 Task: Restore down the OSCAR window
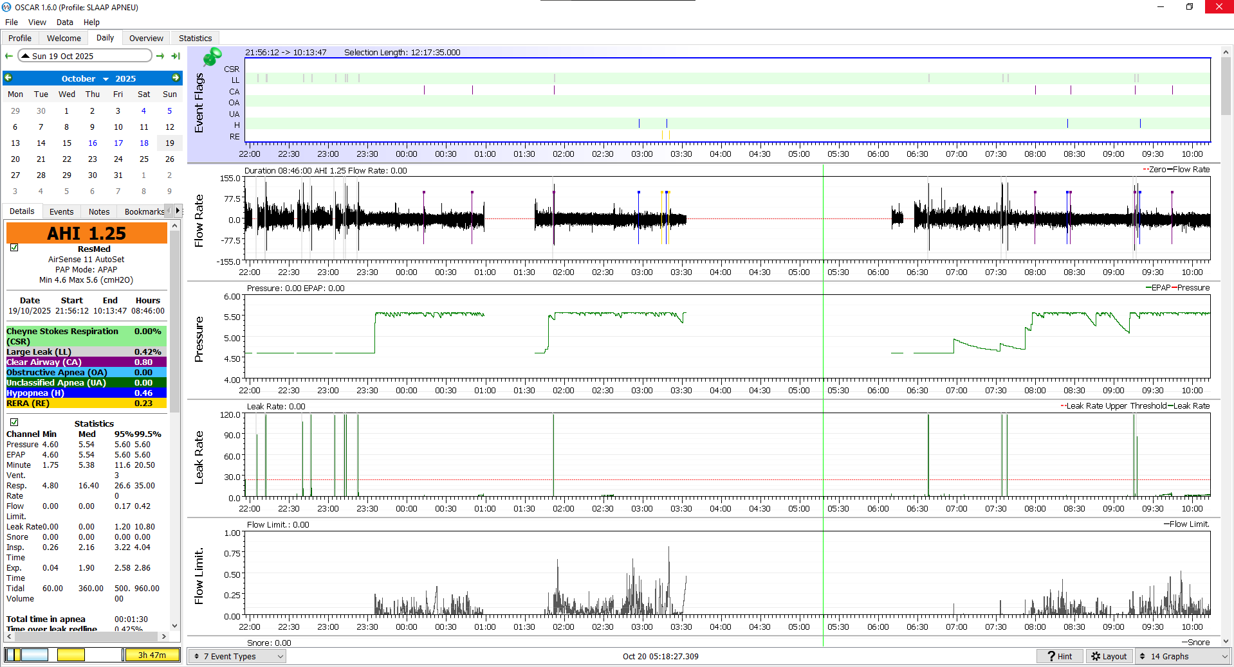(1190, 6)
